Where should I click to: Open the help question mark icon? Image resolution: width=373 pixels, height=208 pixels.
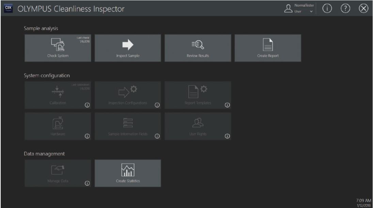click(x=345, y=8)
